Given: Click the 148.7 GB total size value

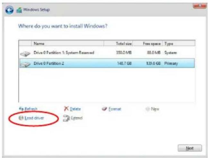Looking at the screenshot, I should (x=124, y=63).
